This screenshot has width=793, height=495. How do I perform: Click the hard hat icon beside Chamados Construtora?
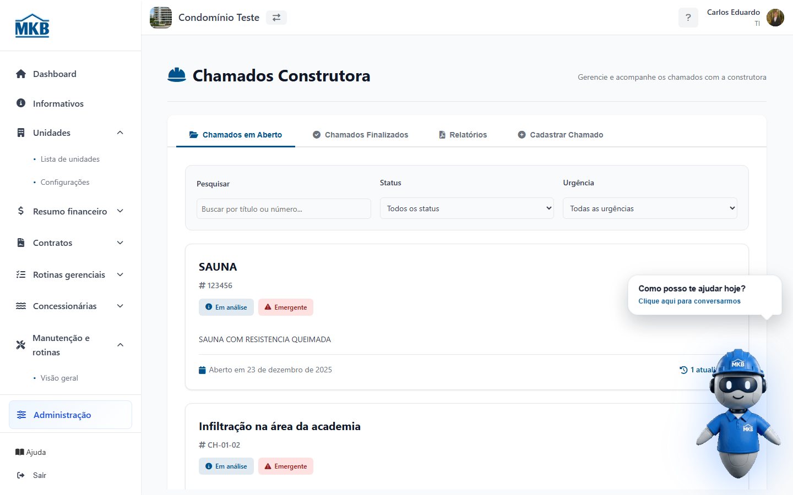pos(177,75)
